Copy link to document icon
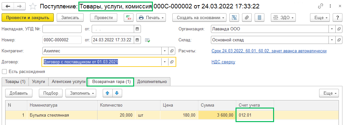 tap(321, 6)
